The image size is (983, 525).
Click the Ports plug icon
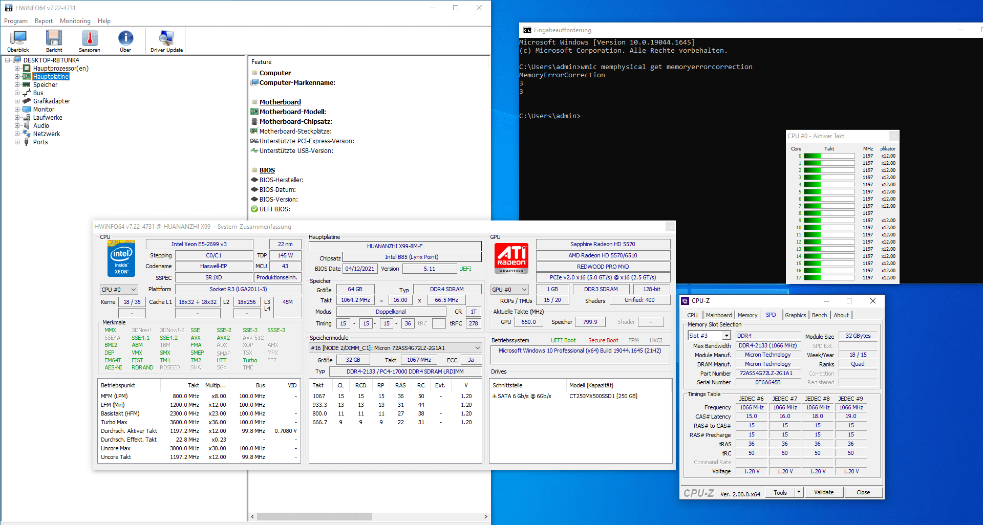tap(27, 142)
